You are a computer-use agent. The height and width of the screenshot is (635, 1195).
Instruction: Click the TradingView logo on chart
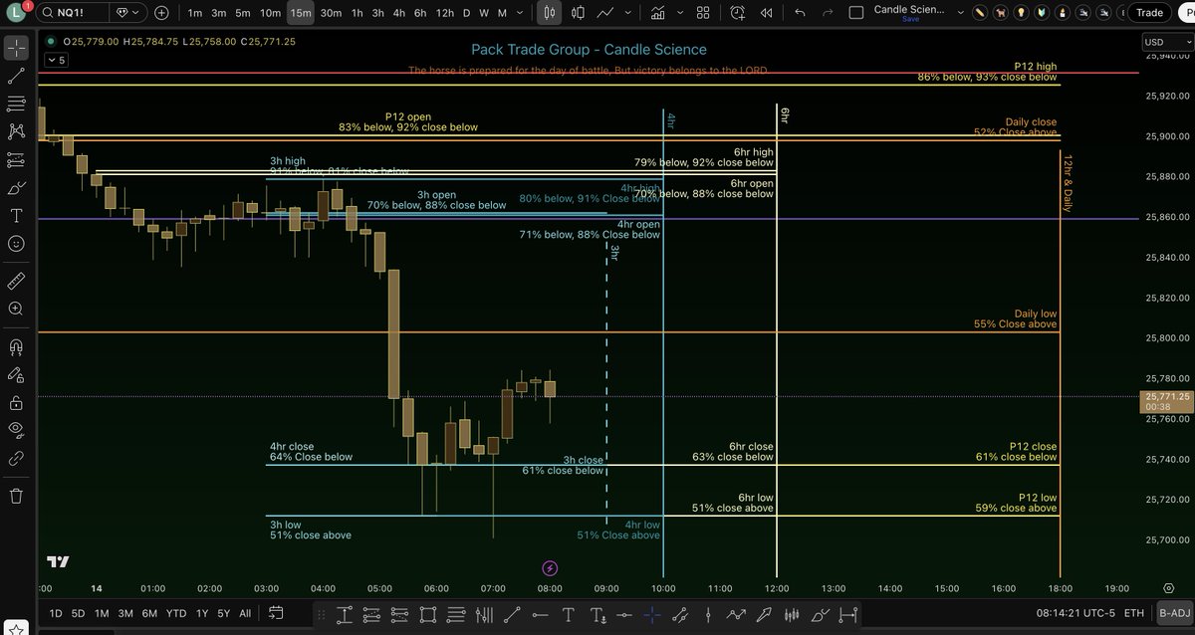59,560
